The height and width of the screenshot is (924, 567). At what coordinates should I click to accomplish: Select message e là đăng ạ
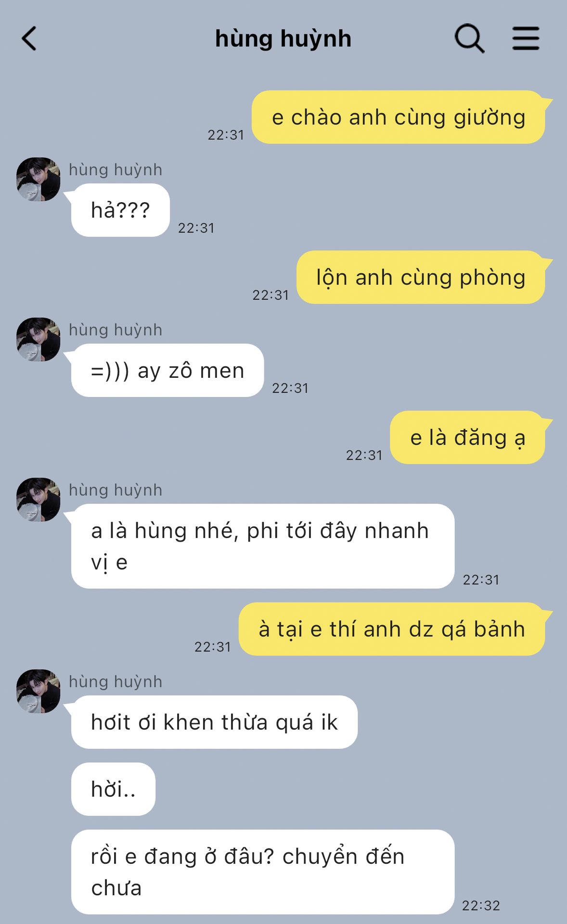point(467,437)
